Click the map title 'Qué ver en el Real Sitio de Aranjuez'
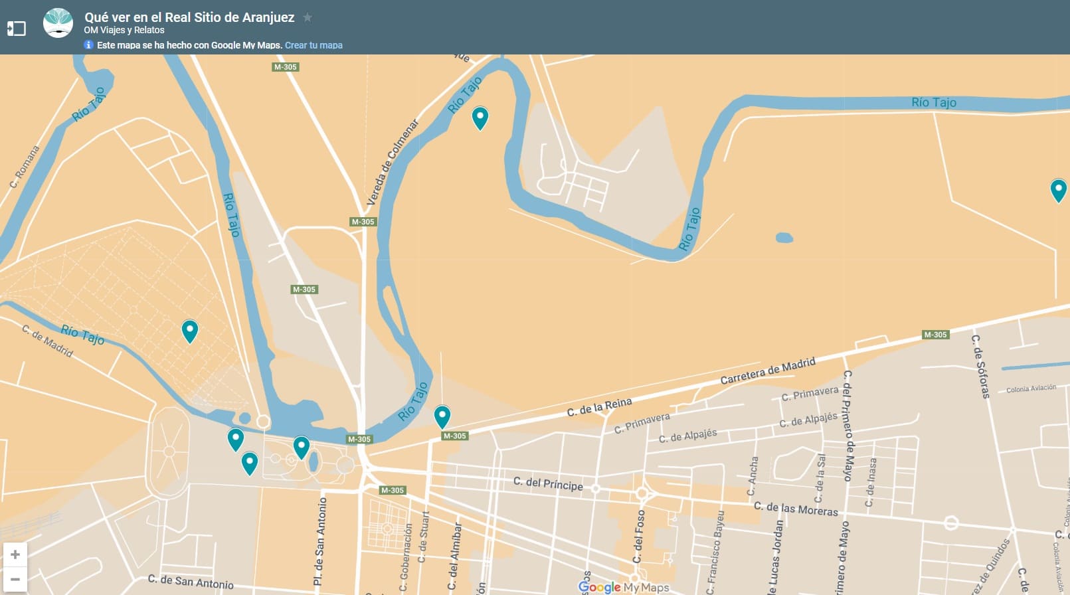1070x595 pixels. tap(189, 17)
